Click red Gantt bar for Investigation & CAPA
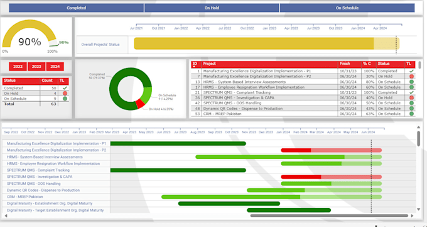This screenshot has height=227, width=427. (x=331, y=177)
